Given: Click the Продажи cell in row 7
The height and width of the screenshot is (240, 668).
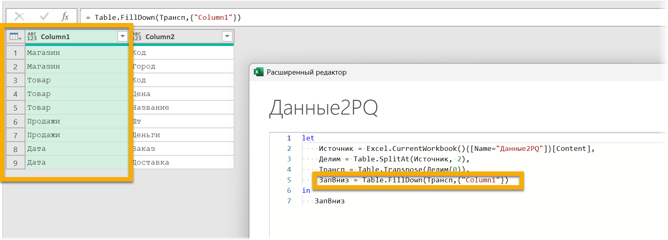Looking at the screenshot, I should 77,135.
